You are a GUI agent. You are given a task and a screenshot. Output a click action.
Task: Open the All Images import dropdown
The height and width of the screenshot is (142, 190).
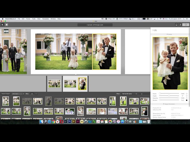[x=18, y=93]
